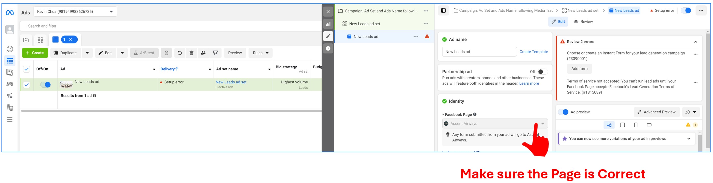This screenshot has width=713, height=183.
Task: Disable the Ad preview toggle
Action: click(563, 112)
